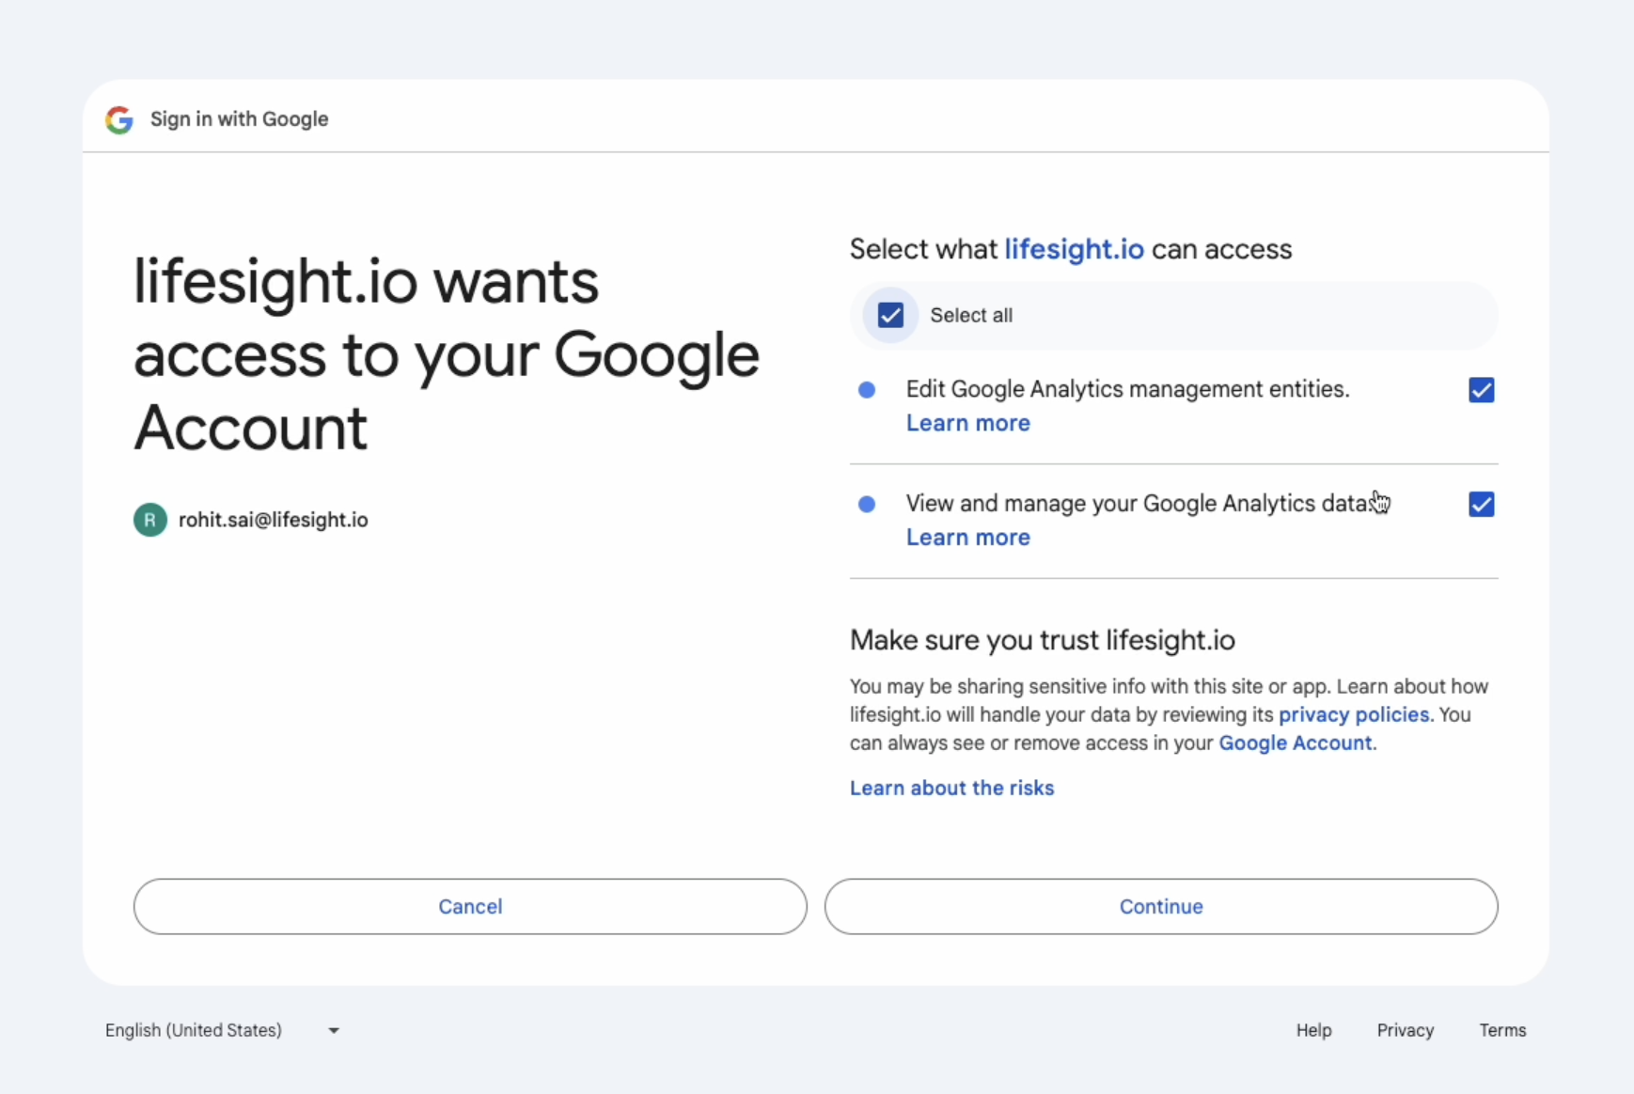Click the Sign in with Google header text
The width and height of the screenshot is (1634, 1094).
239,119
